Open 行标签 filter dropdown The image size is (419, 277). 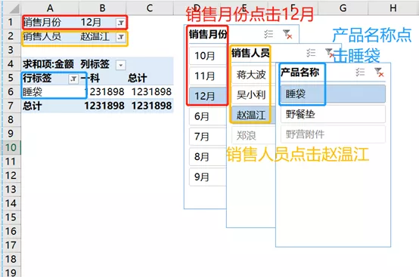(73, 78)
